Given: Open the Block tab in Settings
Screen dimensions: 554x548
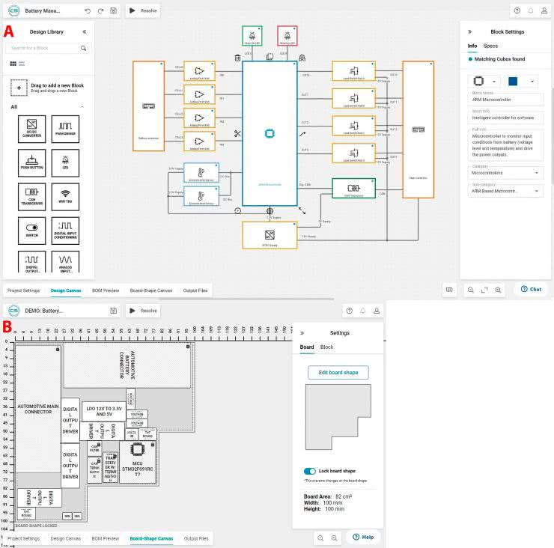Looking at the screenshot, I should (326, 347).
